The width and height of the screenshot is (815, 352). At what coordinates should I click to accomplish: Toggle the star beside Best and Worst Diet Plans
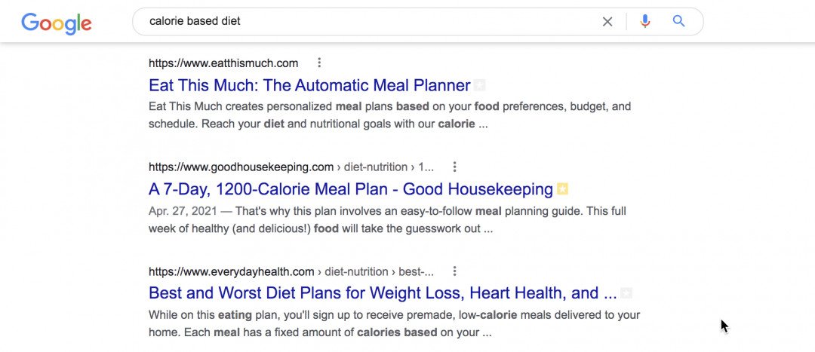pos(626,293)
